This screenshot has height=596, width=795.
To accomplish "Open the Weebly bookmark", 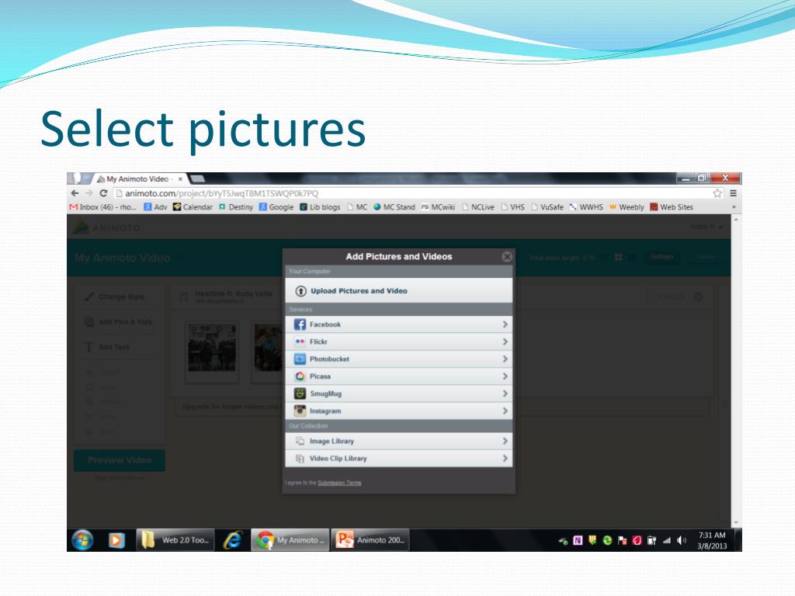I will click(627, 206).
